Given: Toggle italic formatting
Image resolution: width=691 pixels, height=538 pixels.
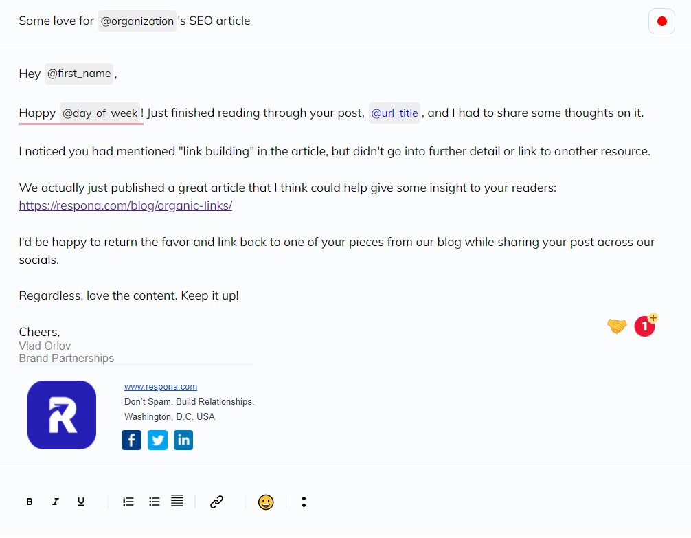Looking at the screenshot, I should point(56,502).
